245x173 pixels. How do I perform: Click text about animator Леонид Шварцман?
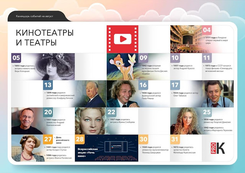click(155, 150)
